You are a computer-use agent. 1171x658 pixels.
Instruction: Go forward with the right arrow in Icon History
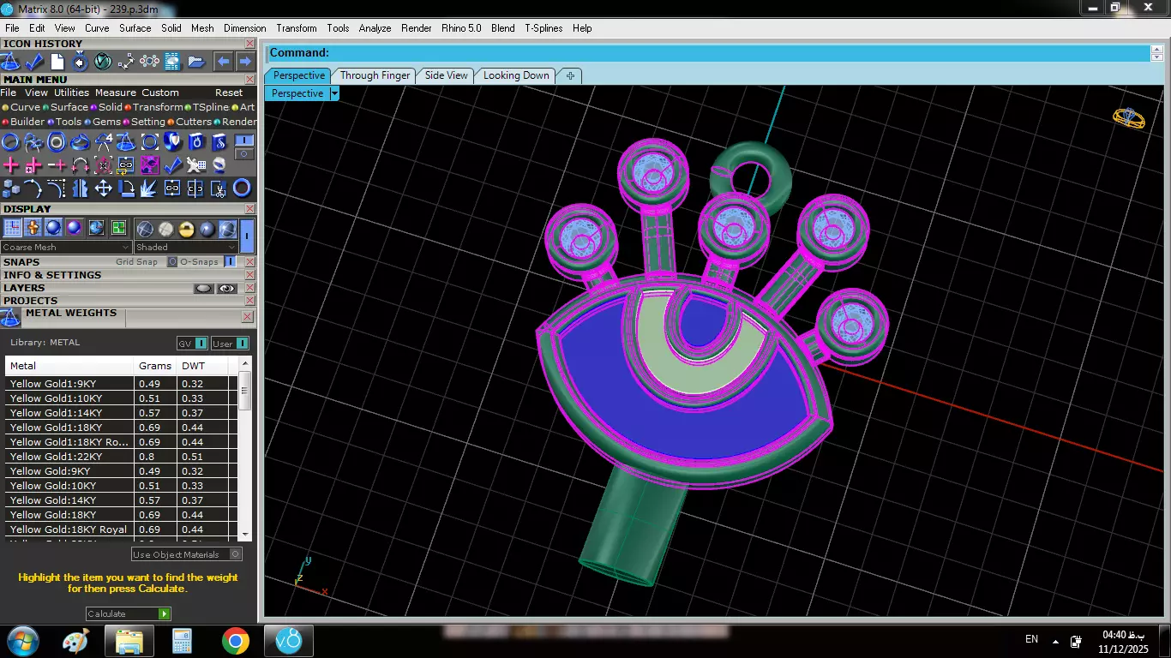point(245,62)
